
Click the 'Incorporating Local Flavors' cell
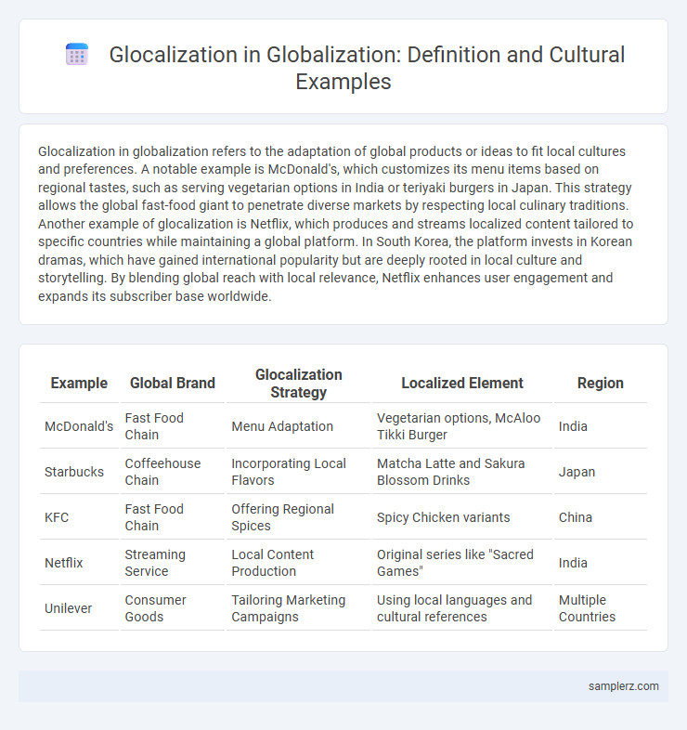point(298,472)
